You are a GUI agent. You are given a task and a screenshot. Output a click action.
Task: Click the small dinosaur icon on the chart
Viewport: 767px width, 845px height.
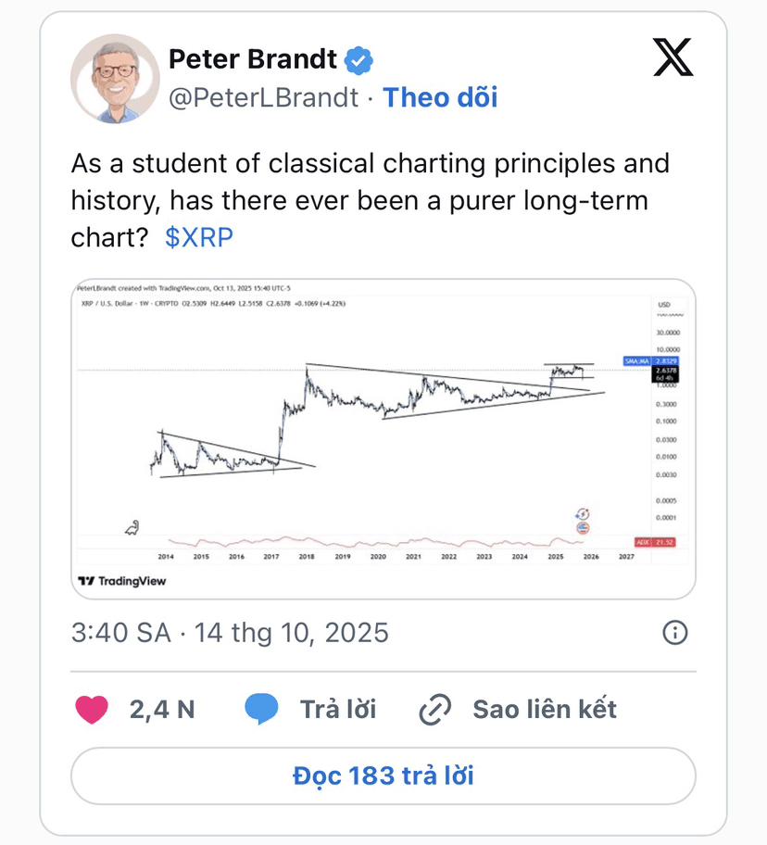(134, 528)
